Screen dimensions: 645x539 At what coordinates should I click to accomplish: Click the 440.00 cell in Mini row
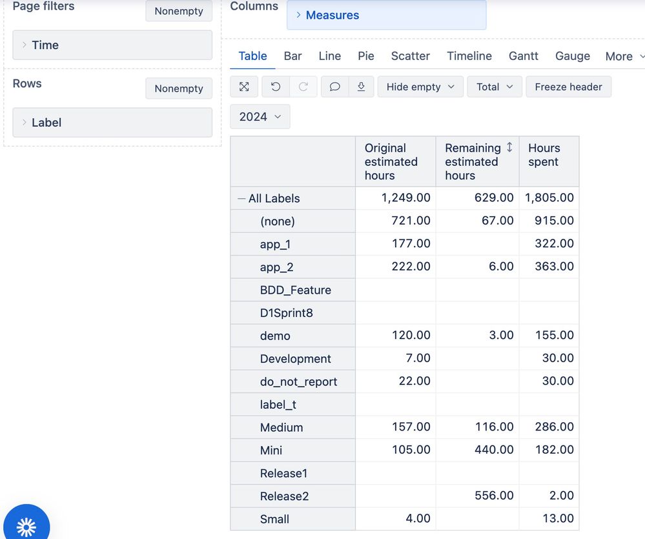477,450
